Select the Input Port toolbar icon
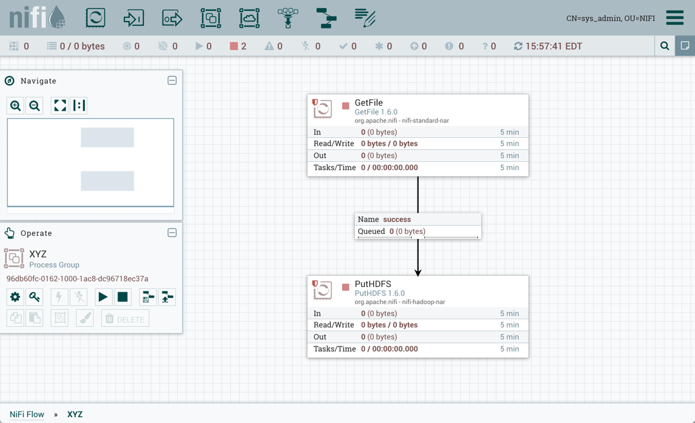Screen dimensions: 695x423 133,18
